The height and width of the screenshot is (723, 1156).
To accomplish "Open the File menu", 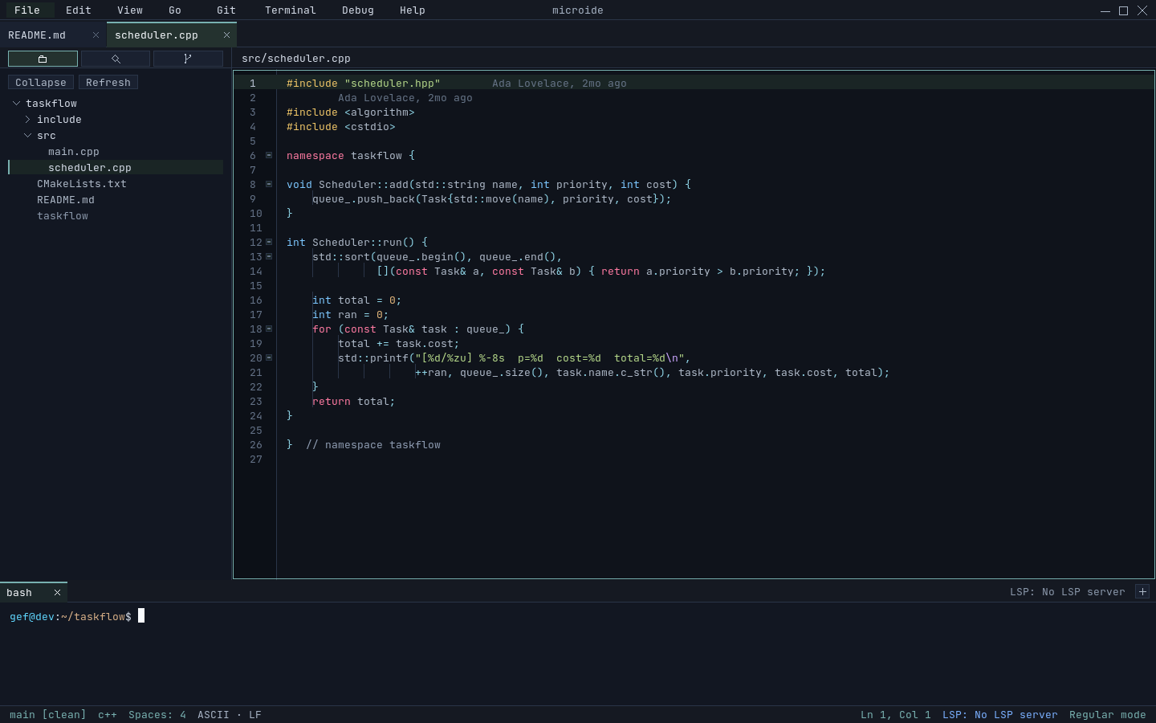I will (x=26, y=10).
